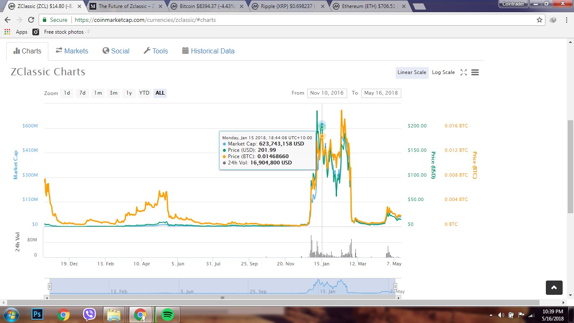
Task: Set chart zoom to 7d
Action: (x=82, y=93)
